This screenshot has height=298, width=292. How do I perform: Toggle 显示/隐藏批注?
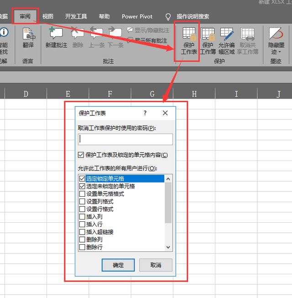click(148, 30)
